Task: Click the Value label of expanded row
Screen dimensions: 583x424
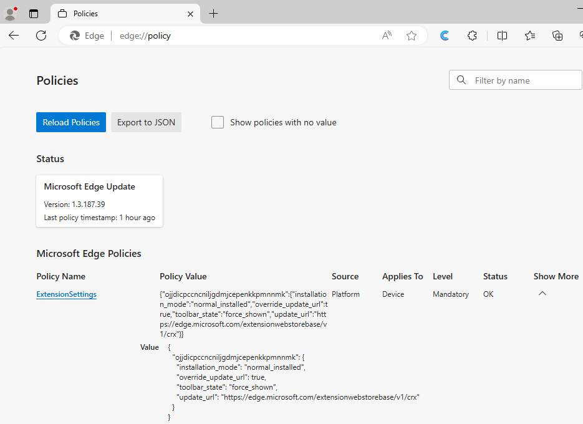Action: click(x=150, y=347)
